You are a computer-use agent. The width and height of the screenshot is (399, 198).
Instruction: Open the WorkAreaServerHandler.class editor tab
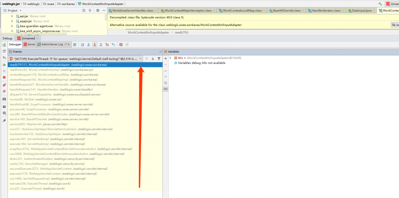tap(132, 10)
